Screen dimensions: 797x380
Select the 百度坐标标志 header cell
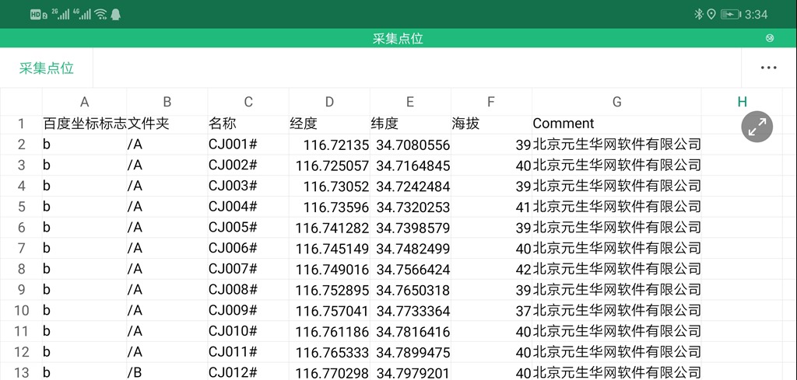(x=84, y=124)
